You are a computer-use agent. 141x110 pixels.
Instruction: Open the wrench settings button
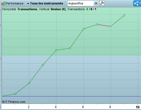[x=102, y=3]
